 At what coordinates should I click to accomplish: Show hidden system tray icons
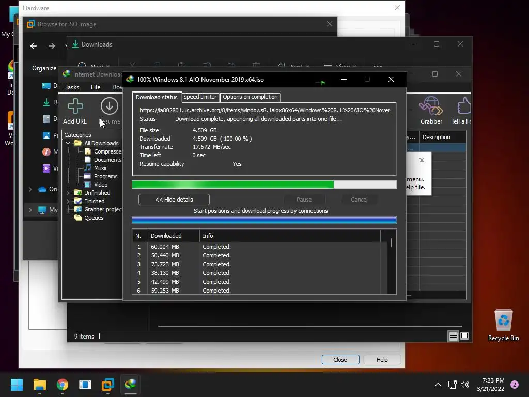click(x=438, y=385)
